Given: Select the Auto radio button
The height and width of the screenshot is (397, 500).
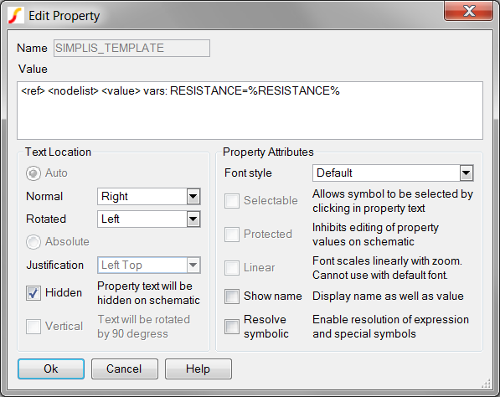Looking at the screenshot, I should [x=34, y=173].
